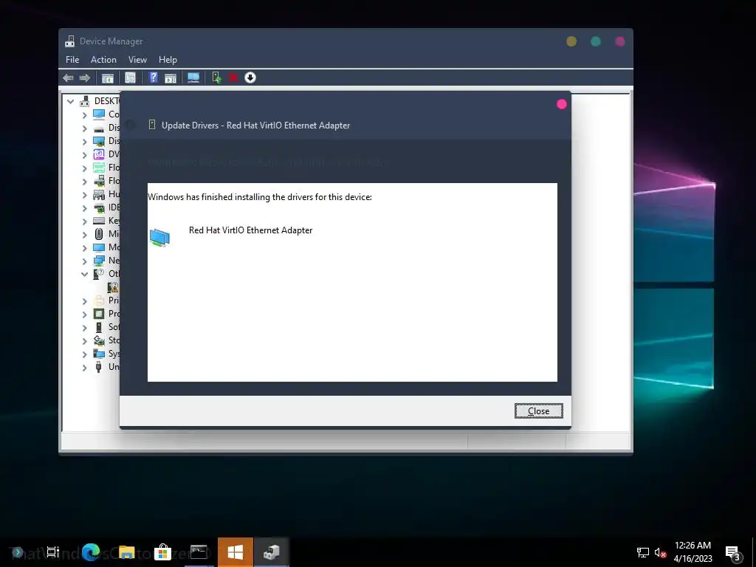756x567 pixels.
Task: Toggle the show/hide action pane toolbar icon
Action: coord(171,78)
